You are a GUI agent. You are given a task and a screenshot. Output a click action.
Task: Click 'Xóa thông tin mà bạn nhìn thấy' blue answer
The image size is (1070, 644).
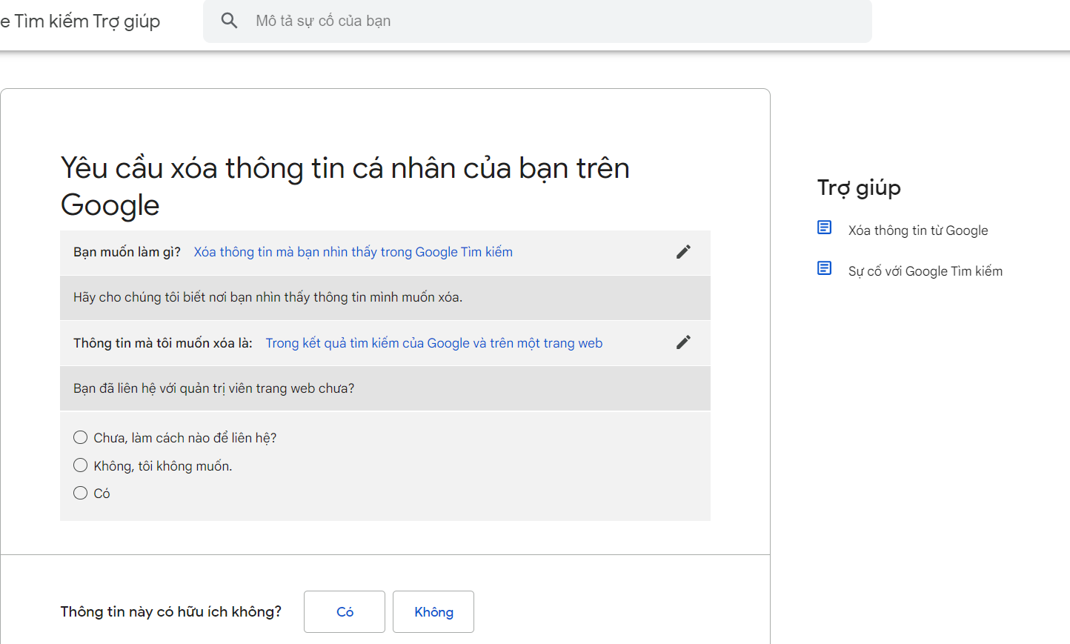tap(353, 252)
